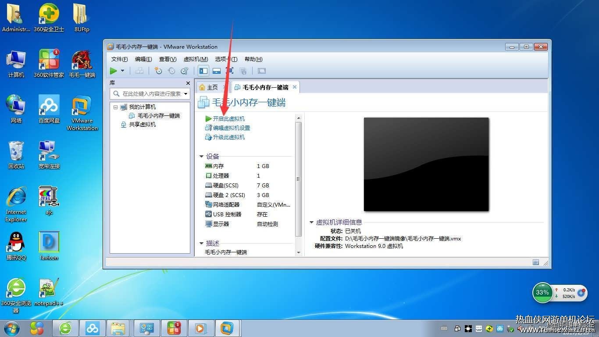The height and width of the screenshot is (337, 599).
Task: Open the 查看(V) menu
Action: 168,59
